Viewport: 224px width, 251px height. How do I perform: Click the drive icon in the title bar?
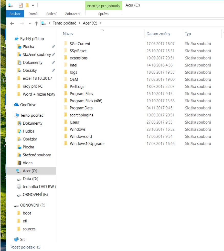(x=10, y=5)
